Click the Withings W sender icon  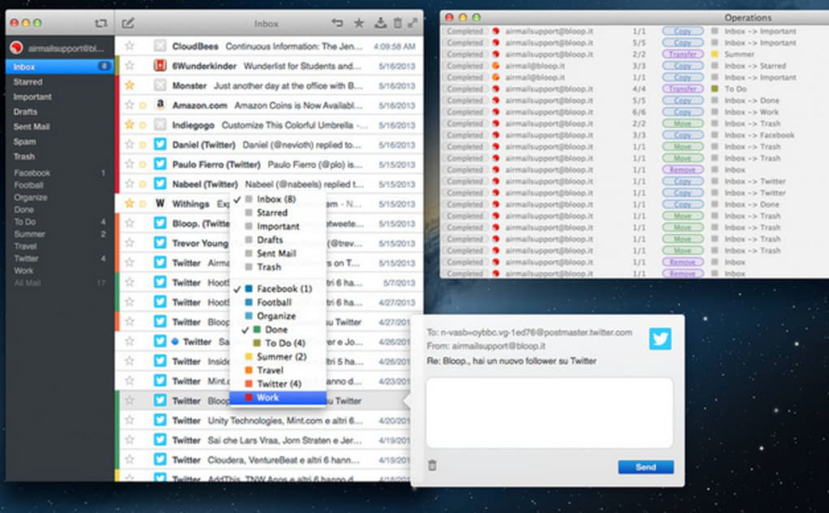point(160,203)
